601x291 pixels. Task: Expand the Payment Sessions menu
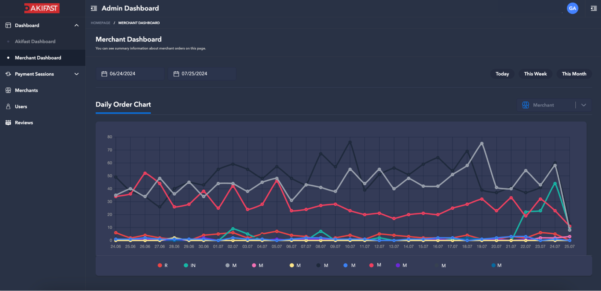tap(76, 74)
